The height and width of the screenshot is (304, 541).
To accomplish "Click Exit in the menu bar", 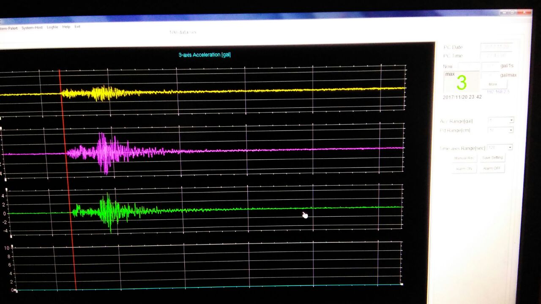I will (x=77, y=27).
